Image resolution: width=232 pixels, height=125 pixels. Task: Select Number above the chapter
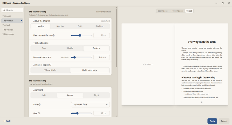pos(60,26)
